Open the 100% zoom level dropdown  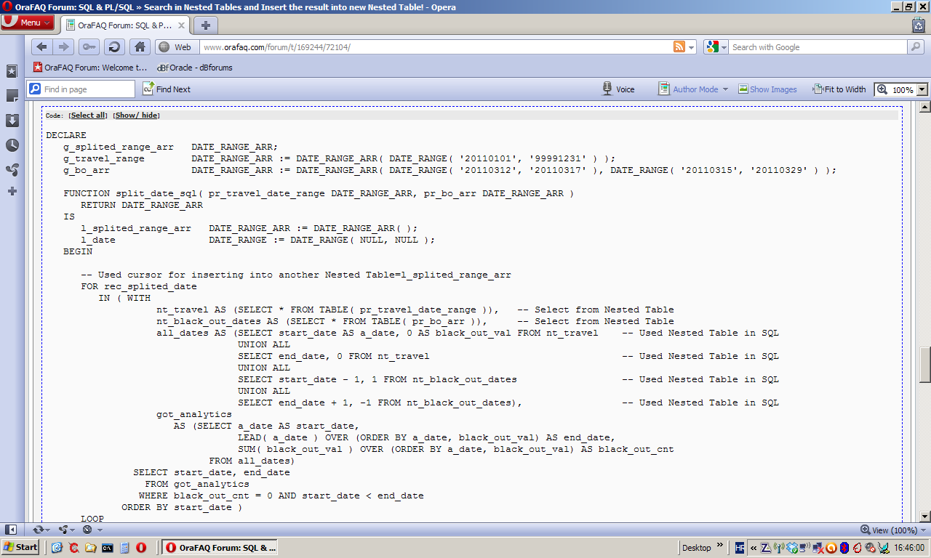[x=902, y=89]
